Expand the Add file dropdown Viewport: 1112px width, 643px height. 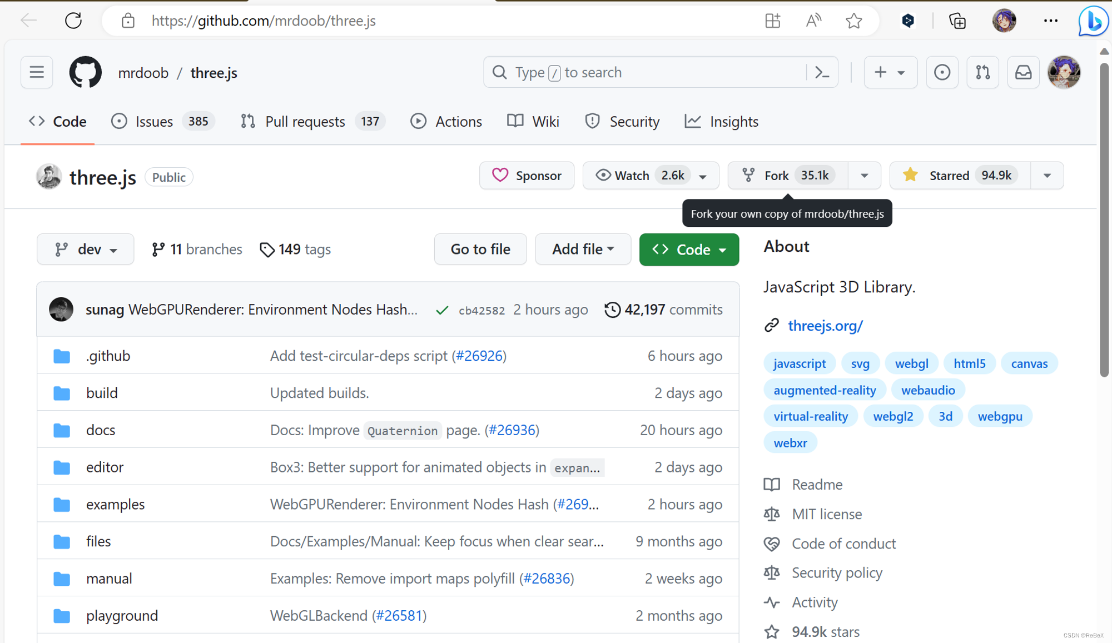(x=583, y=250)
